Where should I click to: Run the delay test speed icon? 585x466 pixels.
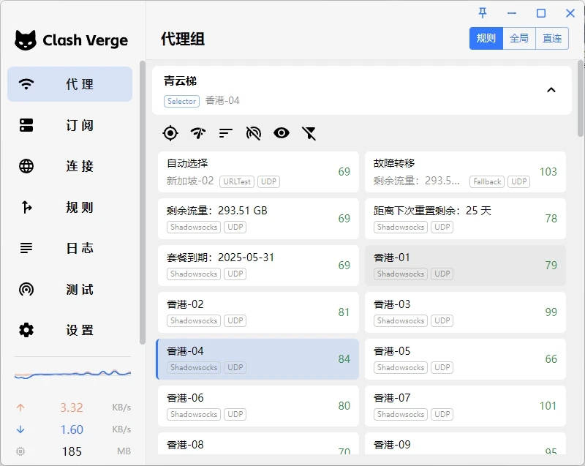pyautogui.click(x=198, y=132)
